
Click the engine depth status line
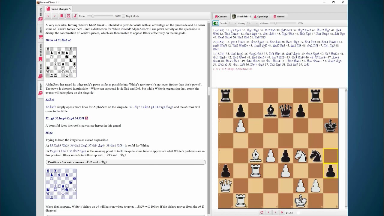pyautogui.click(x=232, y=69)
